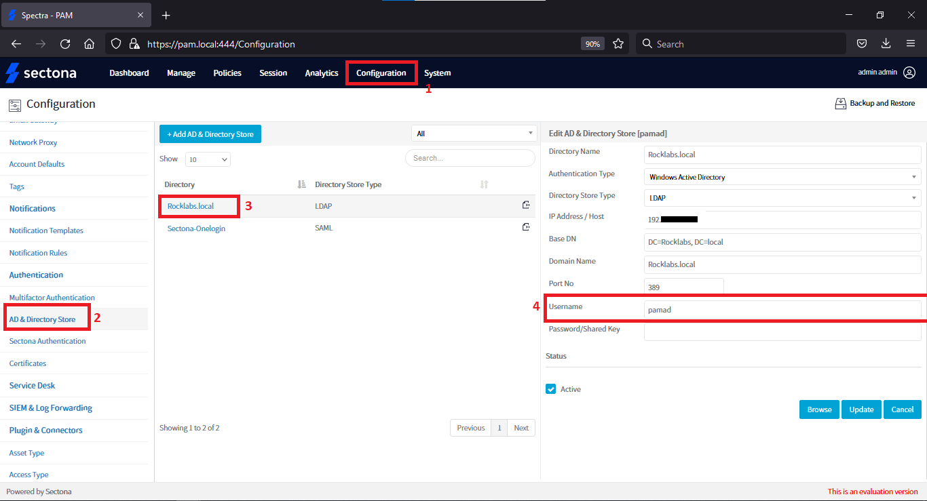Select Multifactor Authentication in the sidebar
Screen dimensions: 927x501
[52, 298]
